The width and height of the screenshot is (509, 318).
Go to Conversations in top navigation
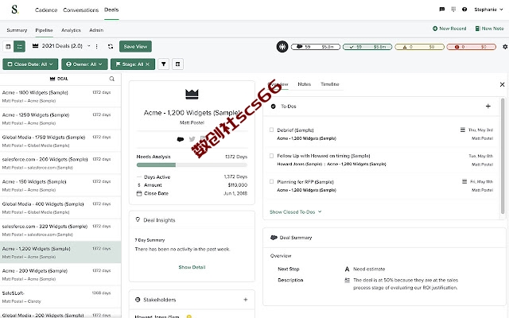(80, 10)
